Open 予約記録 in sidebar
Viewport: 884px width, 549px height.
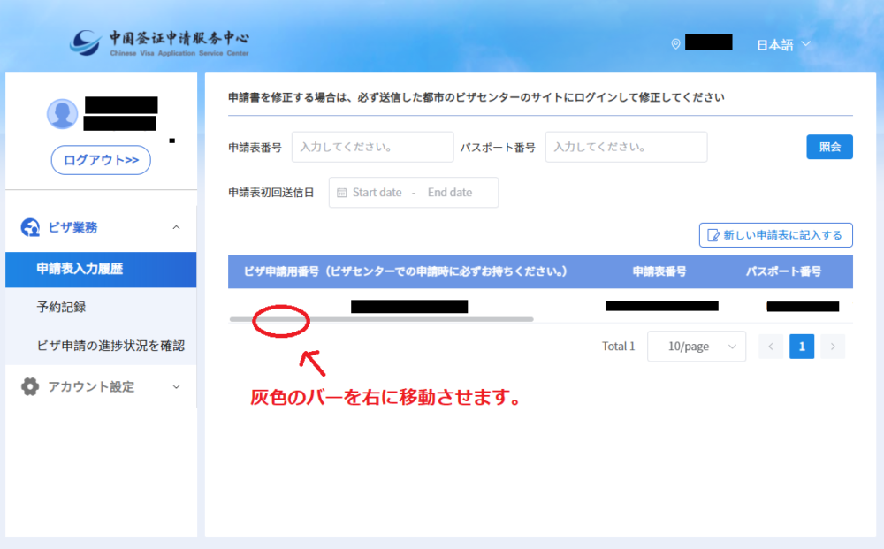(x=61, y=308)
